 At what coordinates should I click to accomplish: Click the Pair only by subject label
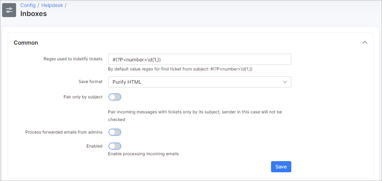[83, 97]
